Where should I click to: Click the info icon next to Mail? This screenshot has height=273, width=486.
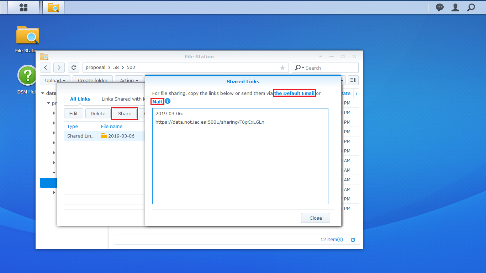(168, 101)
